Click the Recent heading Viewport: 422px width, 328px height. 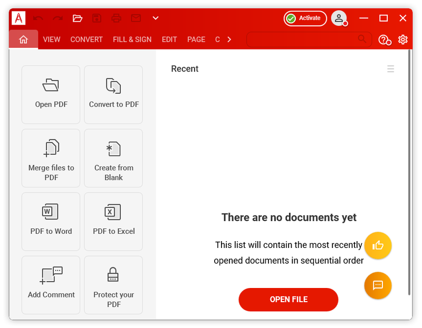(185, 69)
